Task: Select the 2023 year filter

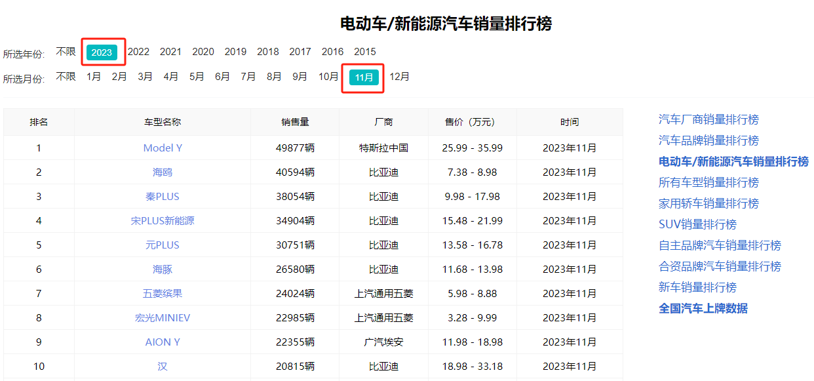Action: pos(102,52)
